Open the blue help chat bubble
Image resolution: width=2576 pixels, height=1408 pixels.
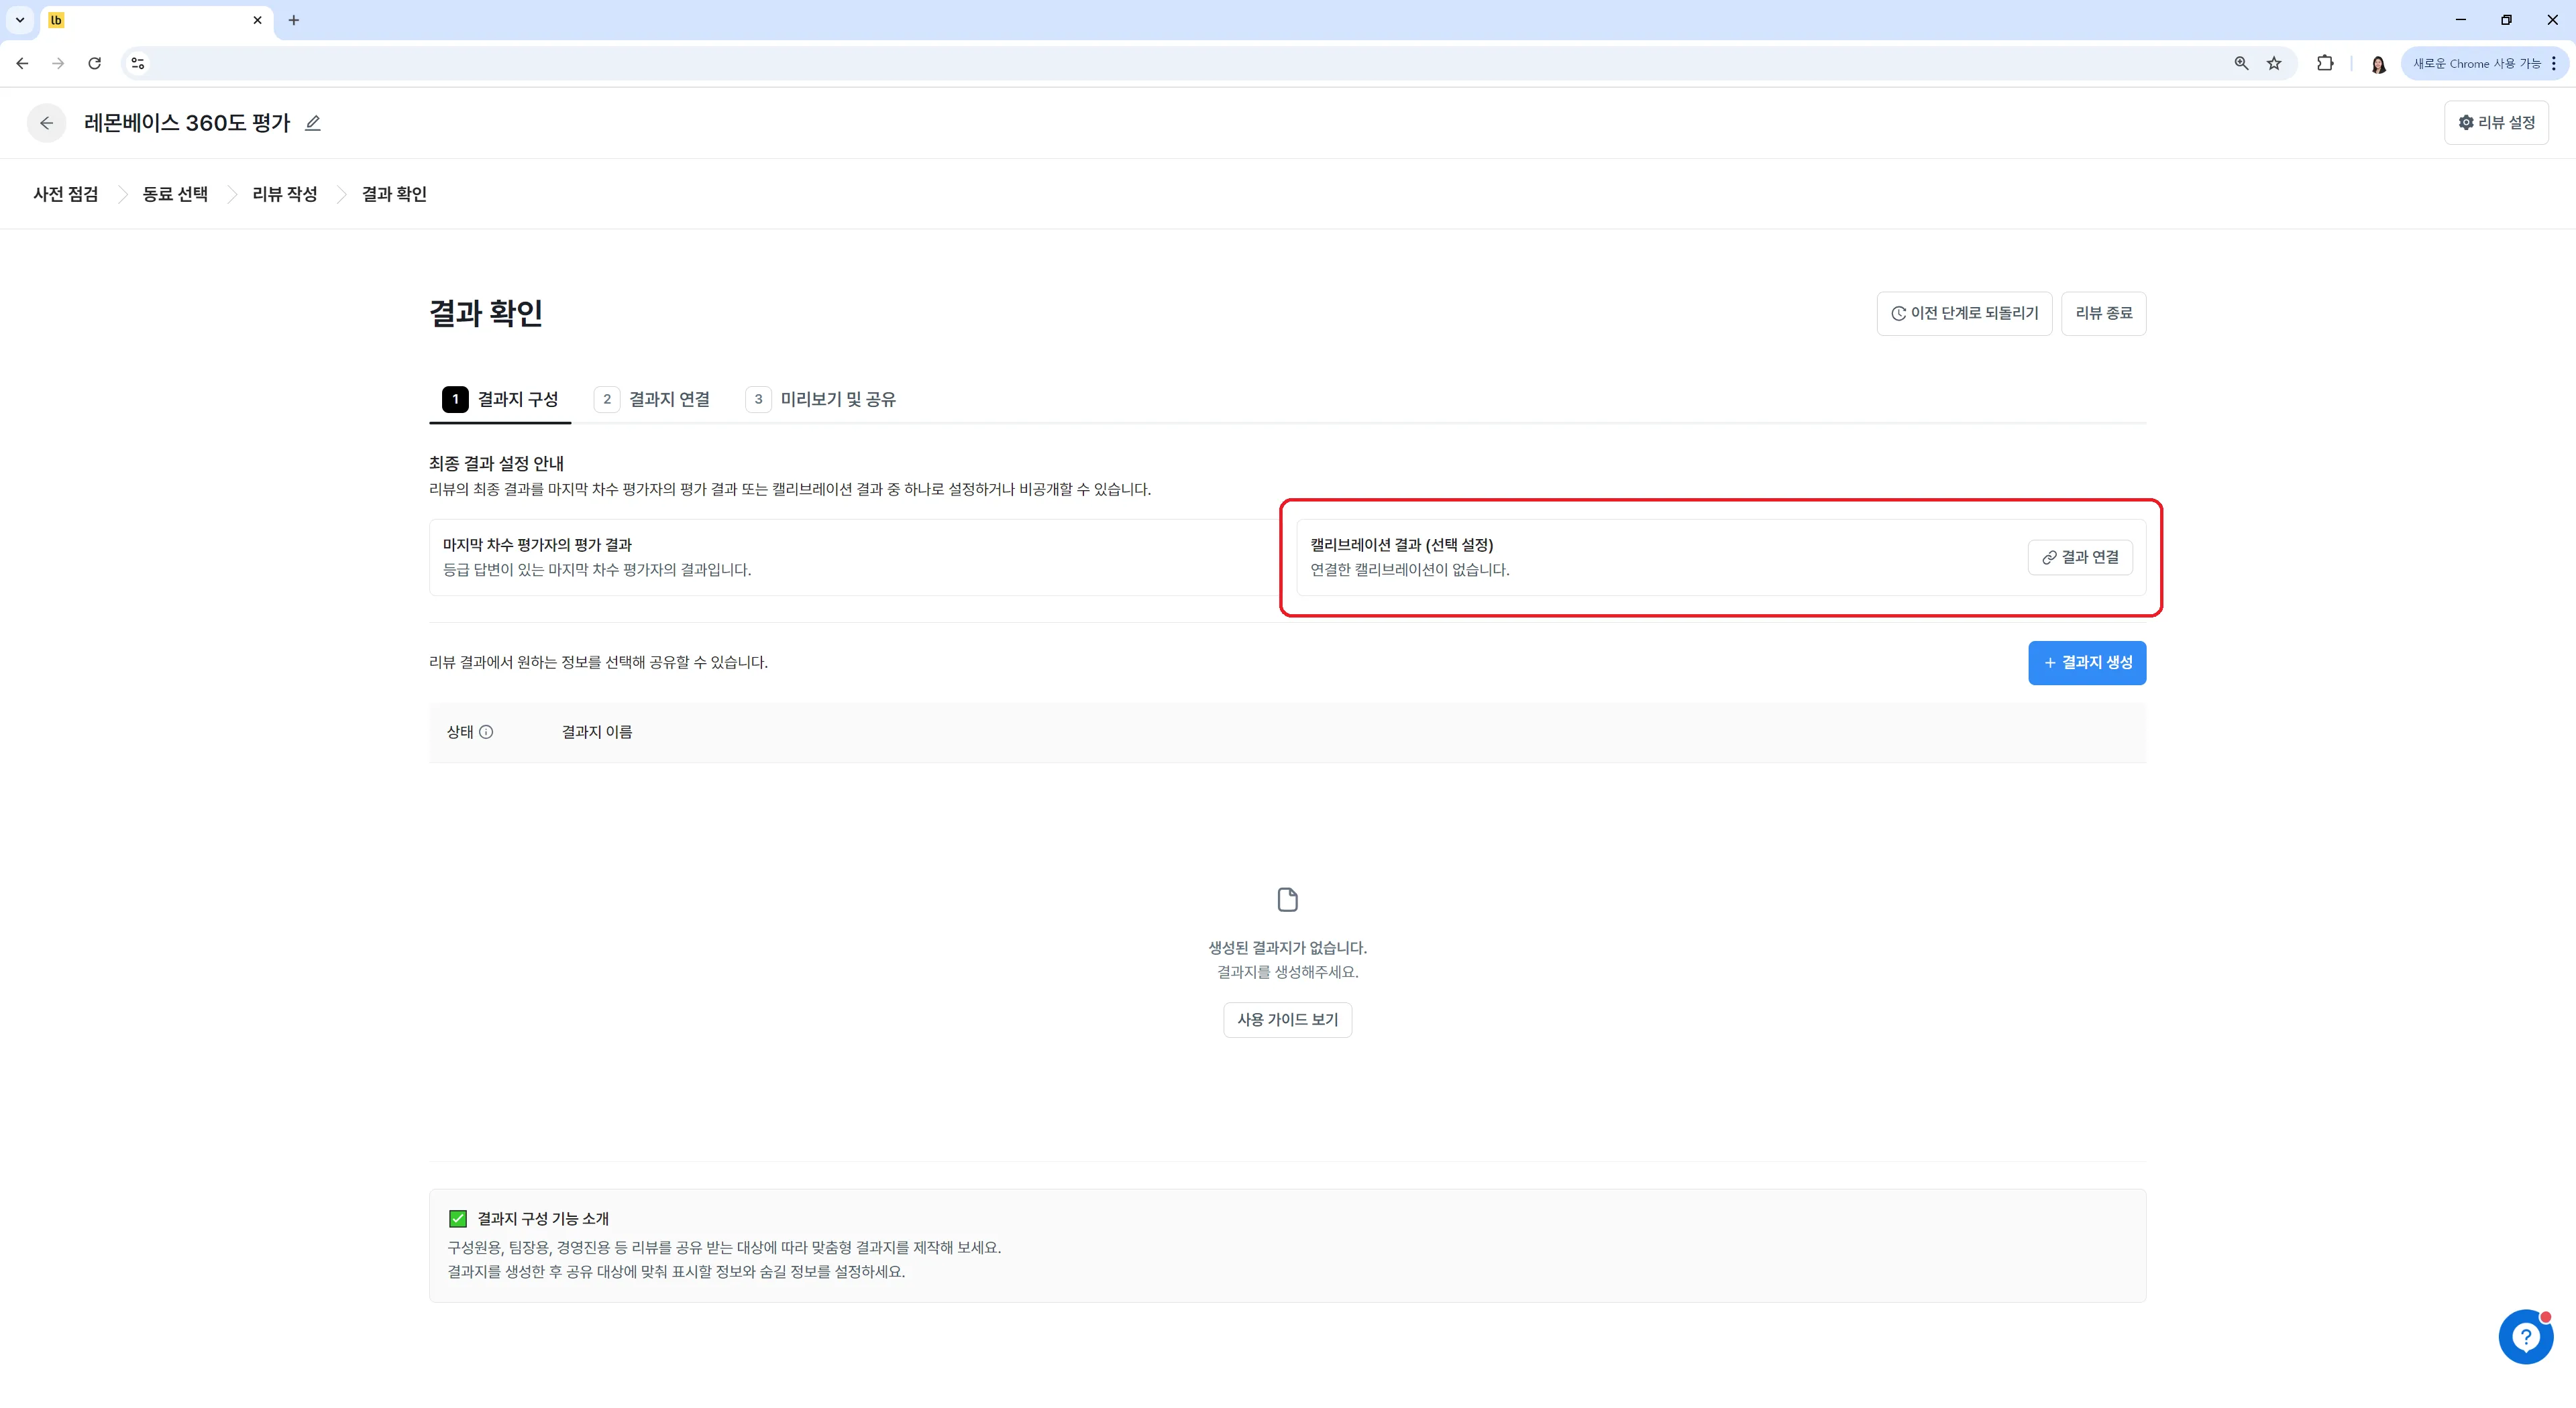point(2525,1337)
